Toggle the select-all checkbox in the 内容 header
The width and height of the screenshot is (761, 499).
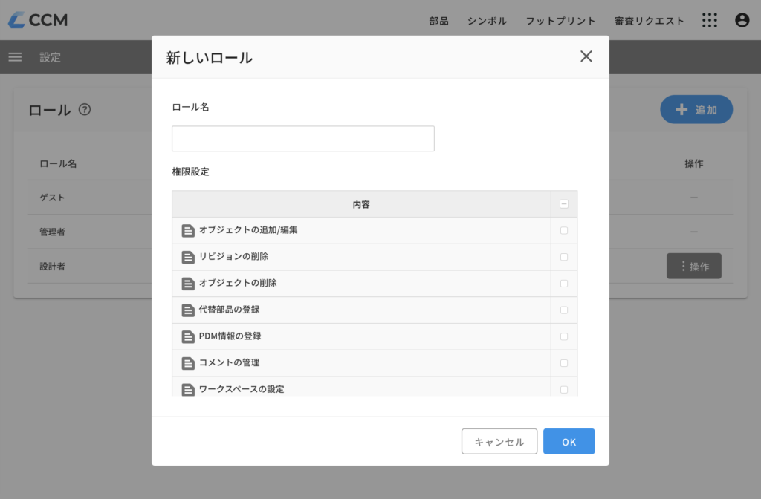pos(566,203)
